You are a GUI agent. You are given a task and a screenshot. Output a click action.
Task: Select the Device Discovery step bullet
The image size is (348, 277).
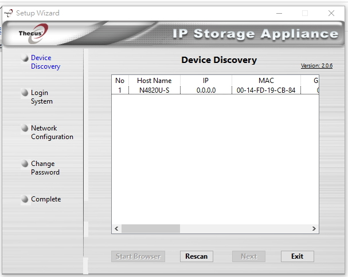tap(25, 58)
